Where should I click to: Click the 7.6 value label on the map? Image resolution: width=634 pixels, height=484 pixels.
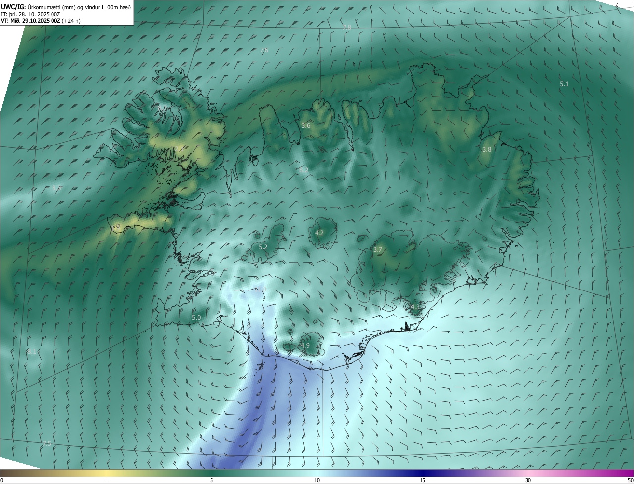pos(264,50)
